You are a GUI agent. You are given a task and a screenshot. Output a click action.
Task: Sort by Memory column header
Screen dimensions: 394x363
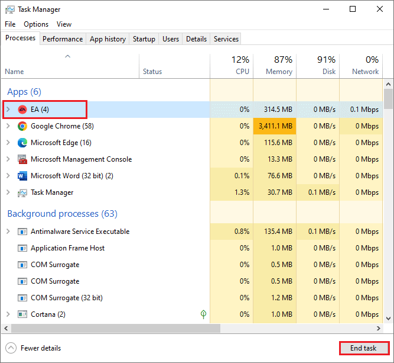(x=275, y=66)
